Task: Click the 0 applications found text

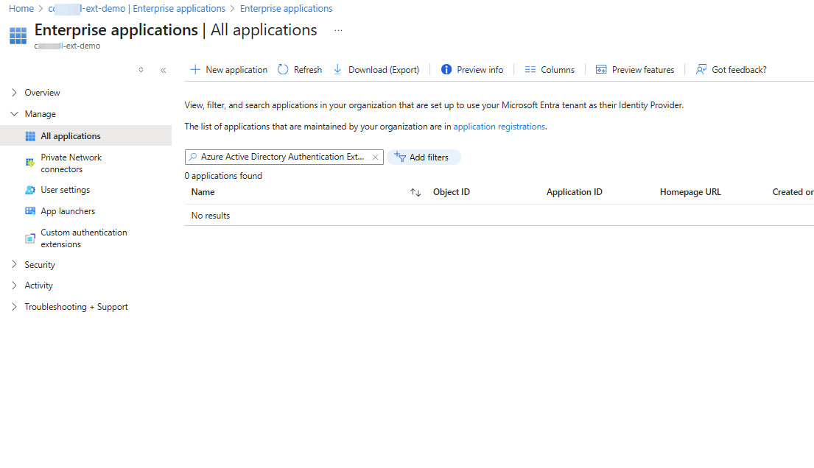Action: pyautogui.click(x=223, y=176)
